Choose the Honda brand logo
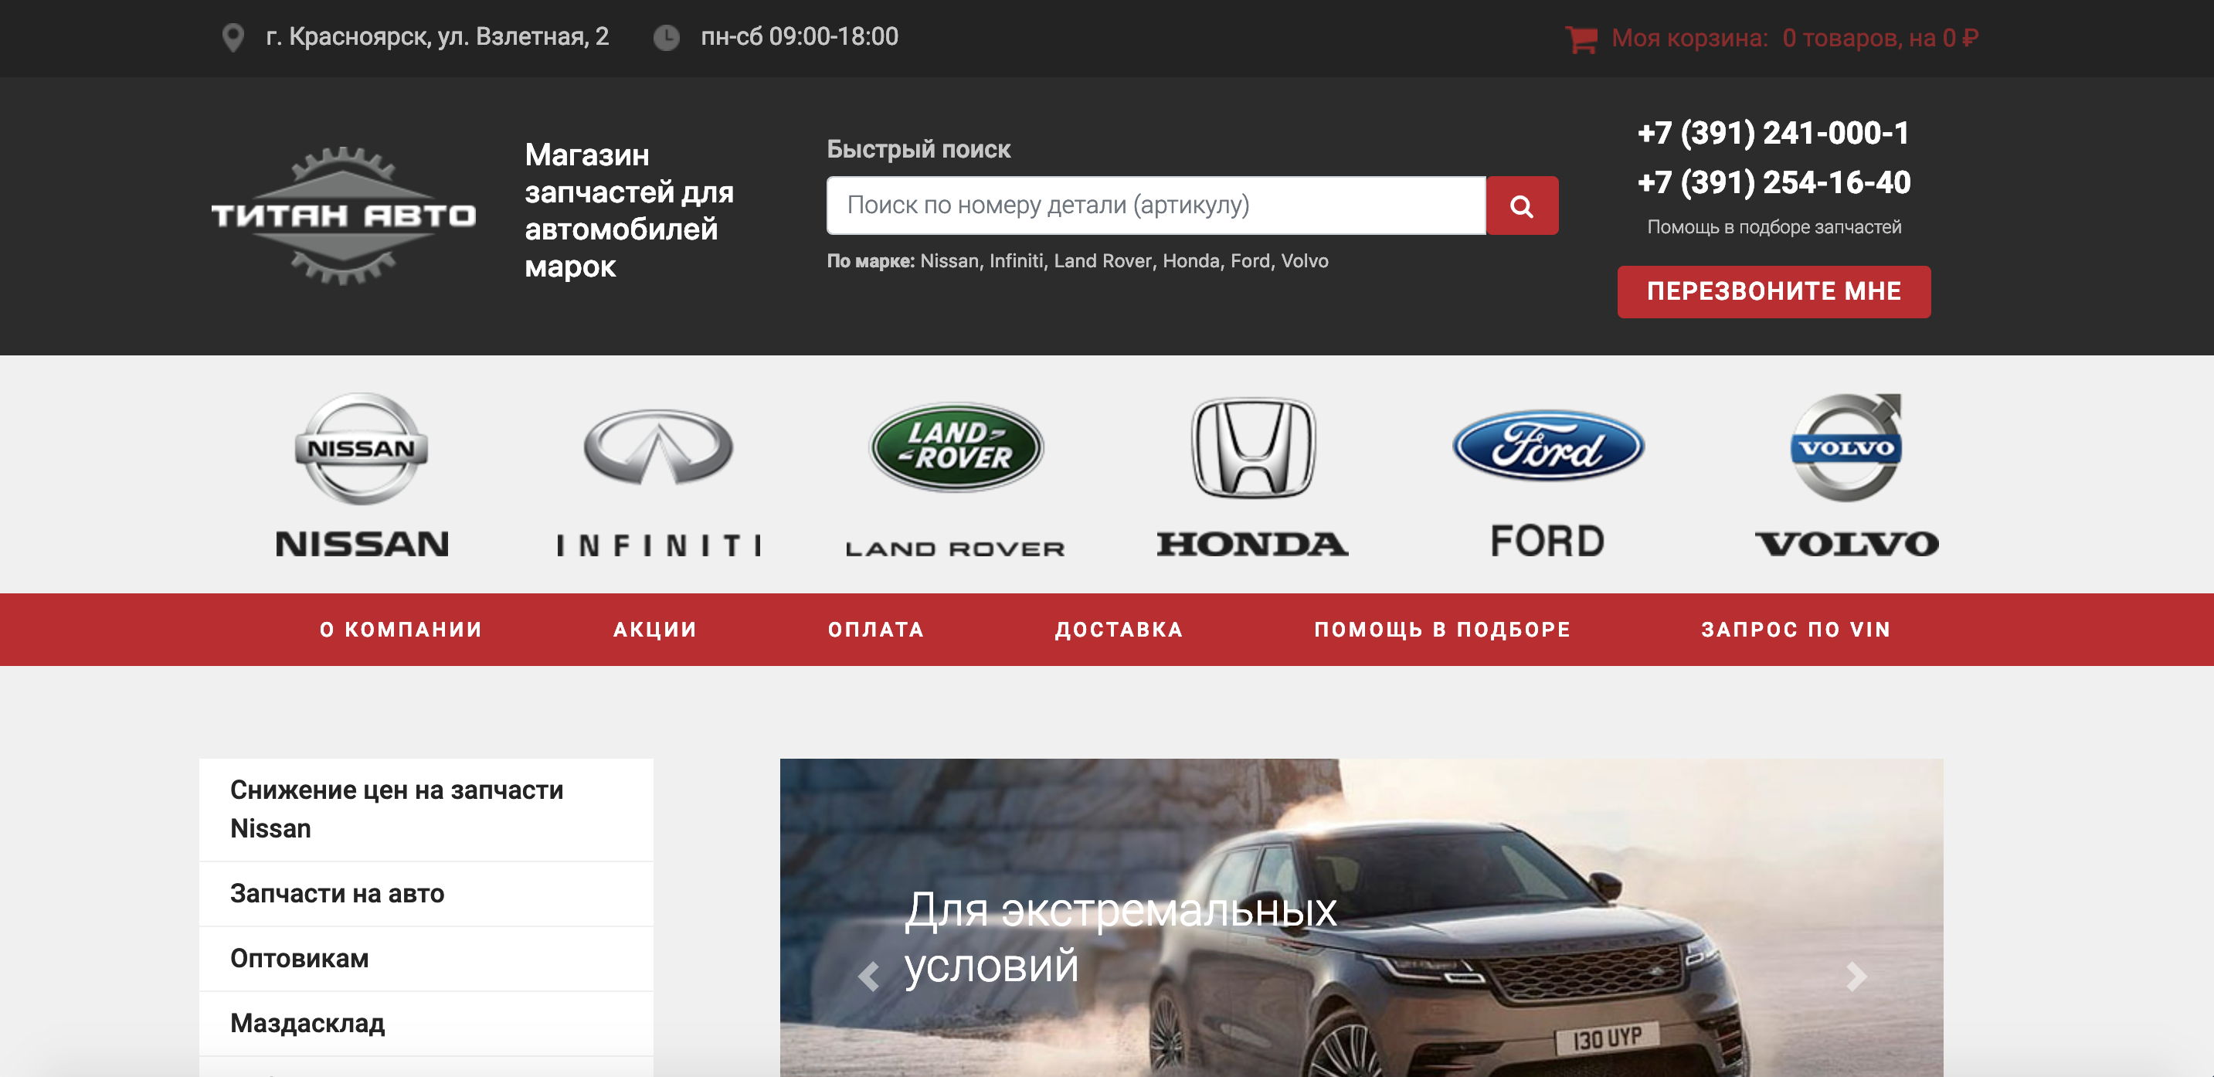This screenshot has height=1077, width=2214. [x=1252, y=474]
